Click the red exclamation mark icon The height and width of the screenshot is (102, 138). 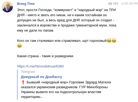[x=23, y=82]
